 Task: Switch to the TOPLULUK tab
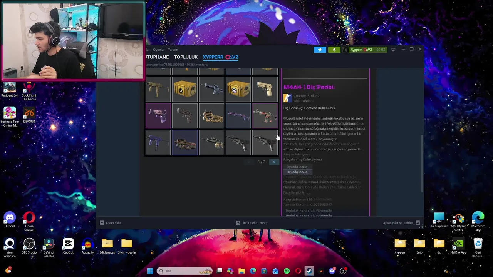[186, 57]
